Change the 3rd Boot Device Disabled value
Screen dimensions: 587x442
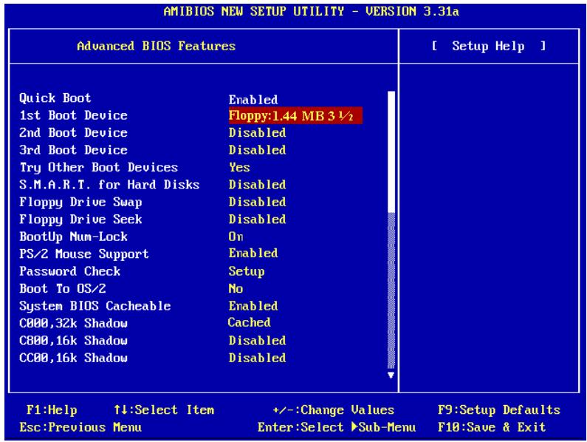point(257,149)
